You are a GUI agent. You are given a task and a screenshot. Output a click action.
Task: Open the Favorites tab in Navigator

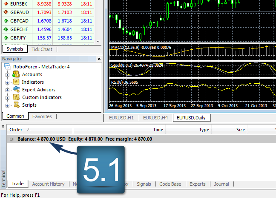[x=42, y=116]
